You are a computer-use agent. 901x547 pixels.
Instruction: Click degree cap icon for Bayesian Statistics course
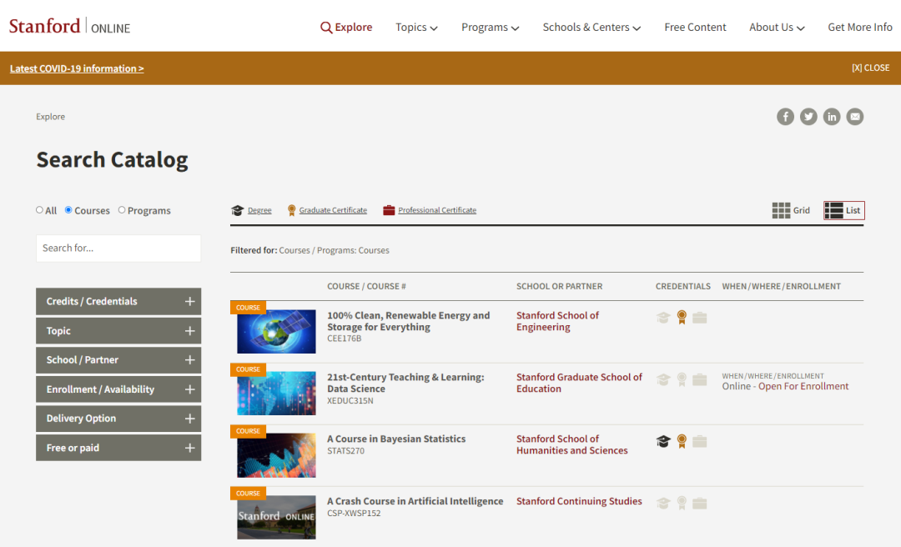click(x=663, y=441)
